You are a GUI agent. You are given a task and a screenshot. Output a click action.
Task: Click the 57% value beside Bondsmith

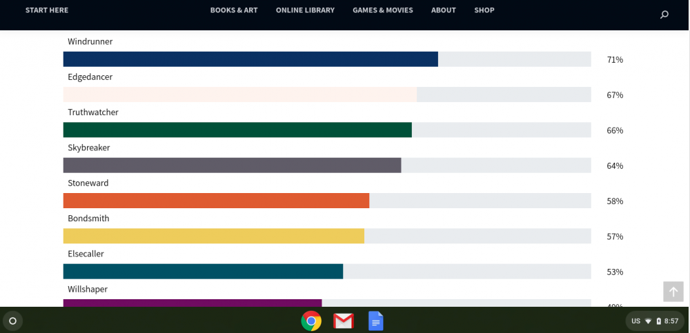pos(615,236)
